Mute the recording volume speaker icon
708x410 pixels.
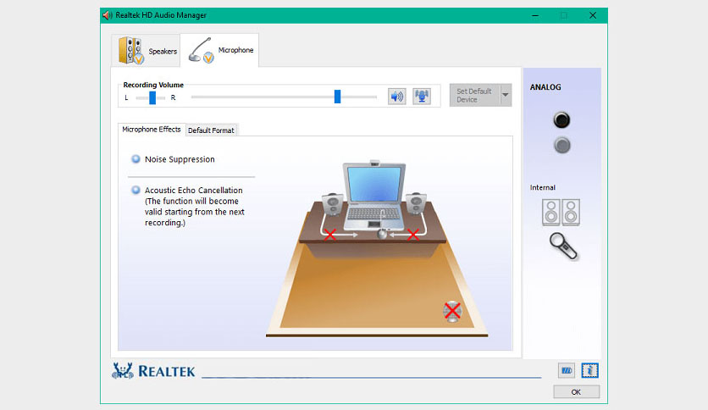[x=397, y=97]
